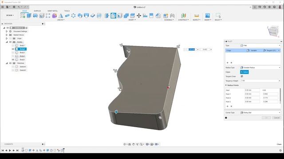Toggle visibility eye of Bodies folder
Image resolution: width=284 pixels, height=159 pixels.
point(10,42)
